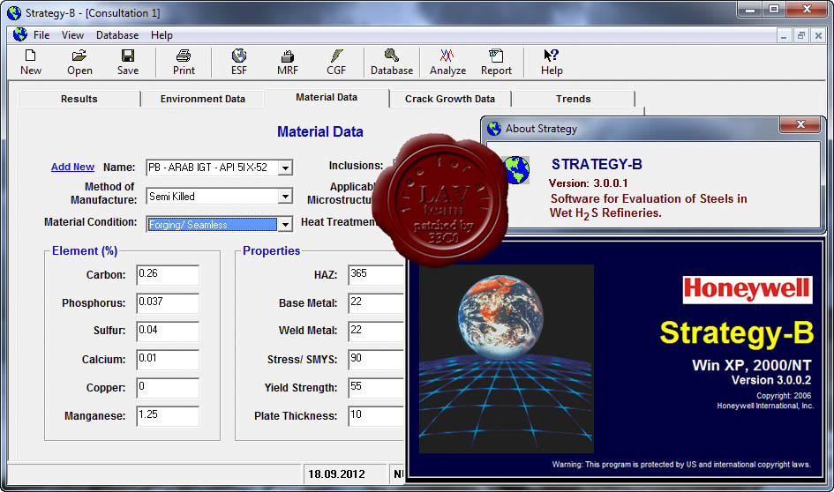Click the Help toolbar icon

click(552, 62)
